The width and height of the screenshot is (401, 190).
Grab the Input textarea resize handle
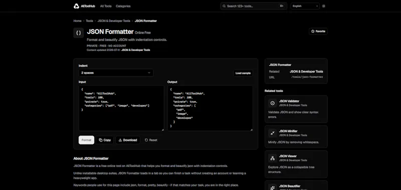162,130
